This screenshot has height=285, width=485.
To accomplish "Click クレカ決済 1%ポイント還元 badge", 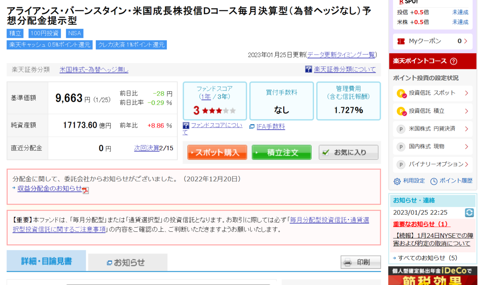I will coord(131,45).
